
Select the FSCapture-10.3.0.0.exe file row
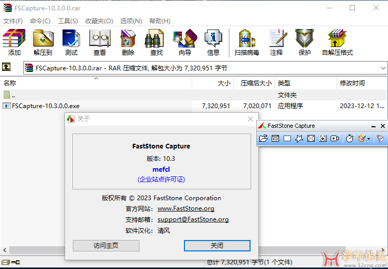pos(45,106)
